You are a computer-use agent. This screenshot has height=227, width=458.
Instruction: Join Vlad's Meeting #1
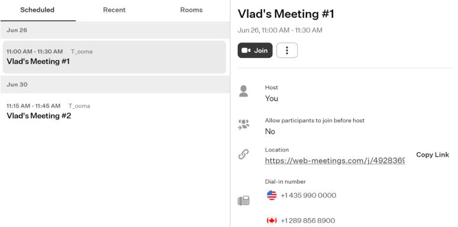tap(255, 50)
